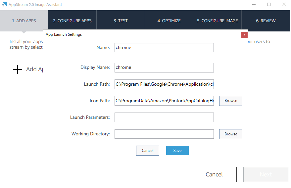Minimize the Image Assistant window

click(x=254, y=4)
